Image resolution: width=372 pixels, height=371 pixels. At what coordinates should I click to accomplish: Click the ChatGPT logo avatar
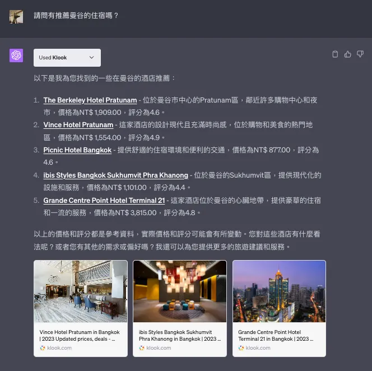tap(16, 55)
